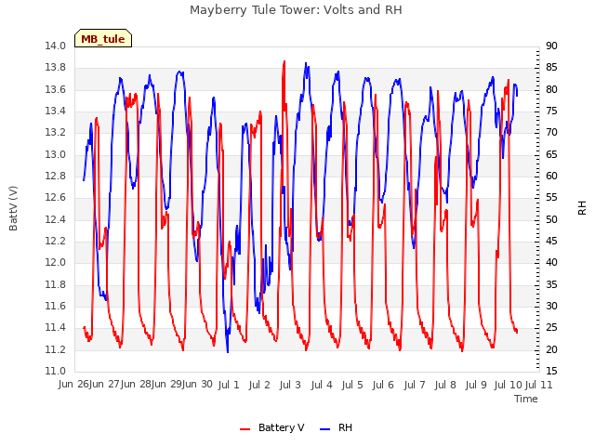Click the 11.4 left axis tick label
The width and height of the screenshot is (595, 446).
coord(56,328)
